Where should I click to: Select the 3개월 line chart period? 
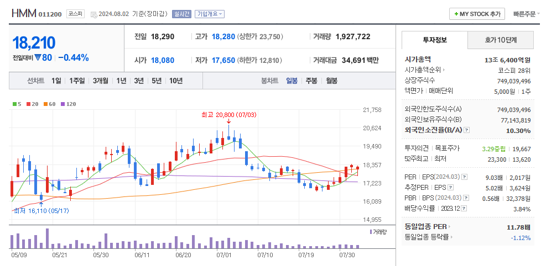tap(101, 81)
